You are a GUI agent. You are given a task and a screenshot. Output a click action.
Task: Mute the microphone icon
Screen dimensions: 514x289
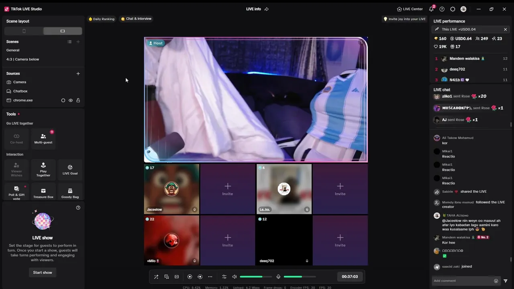click(278, 277)
